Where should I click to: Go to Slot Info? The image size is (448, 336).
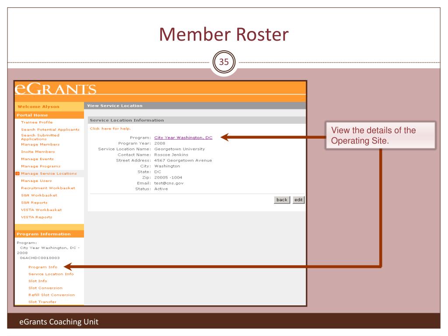(38, 281)
